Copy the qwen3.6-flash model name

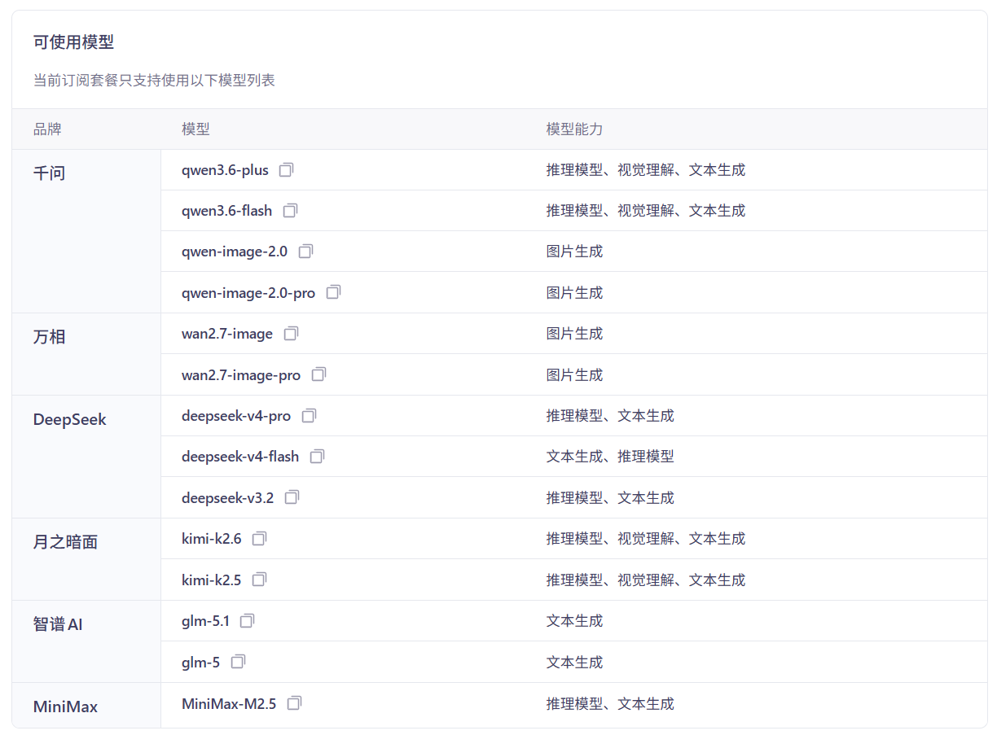[290, 211]
